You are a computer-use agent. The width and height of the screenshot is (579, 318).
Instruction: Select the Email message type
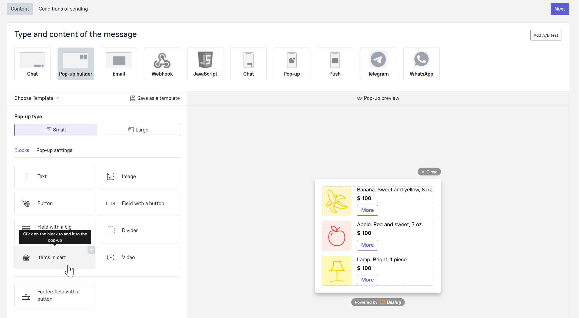click(119, 64)
